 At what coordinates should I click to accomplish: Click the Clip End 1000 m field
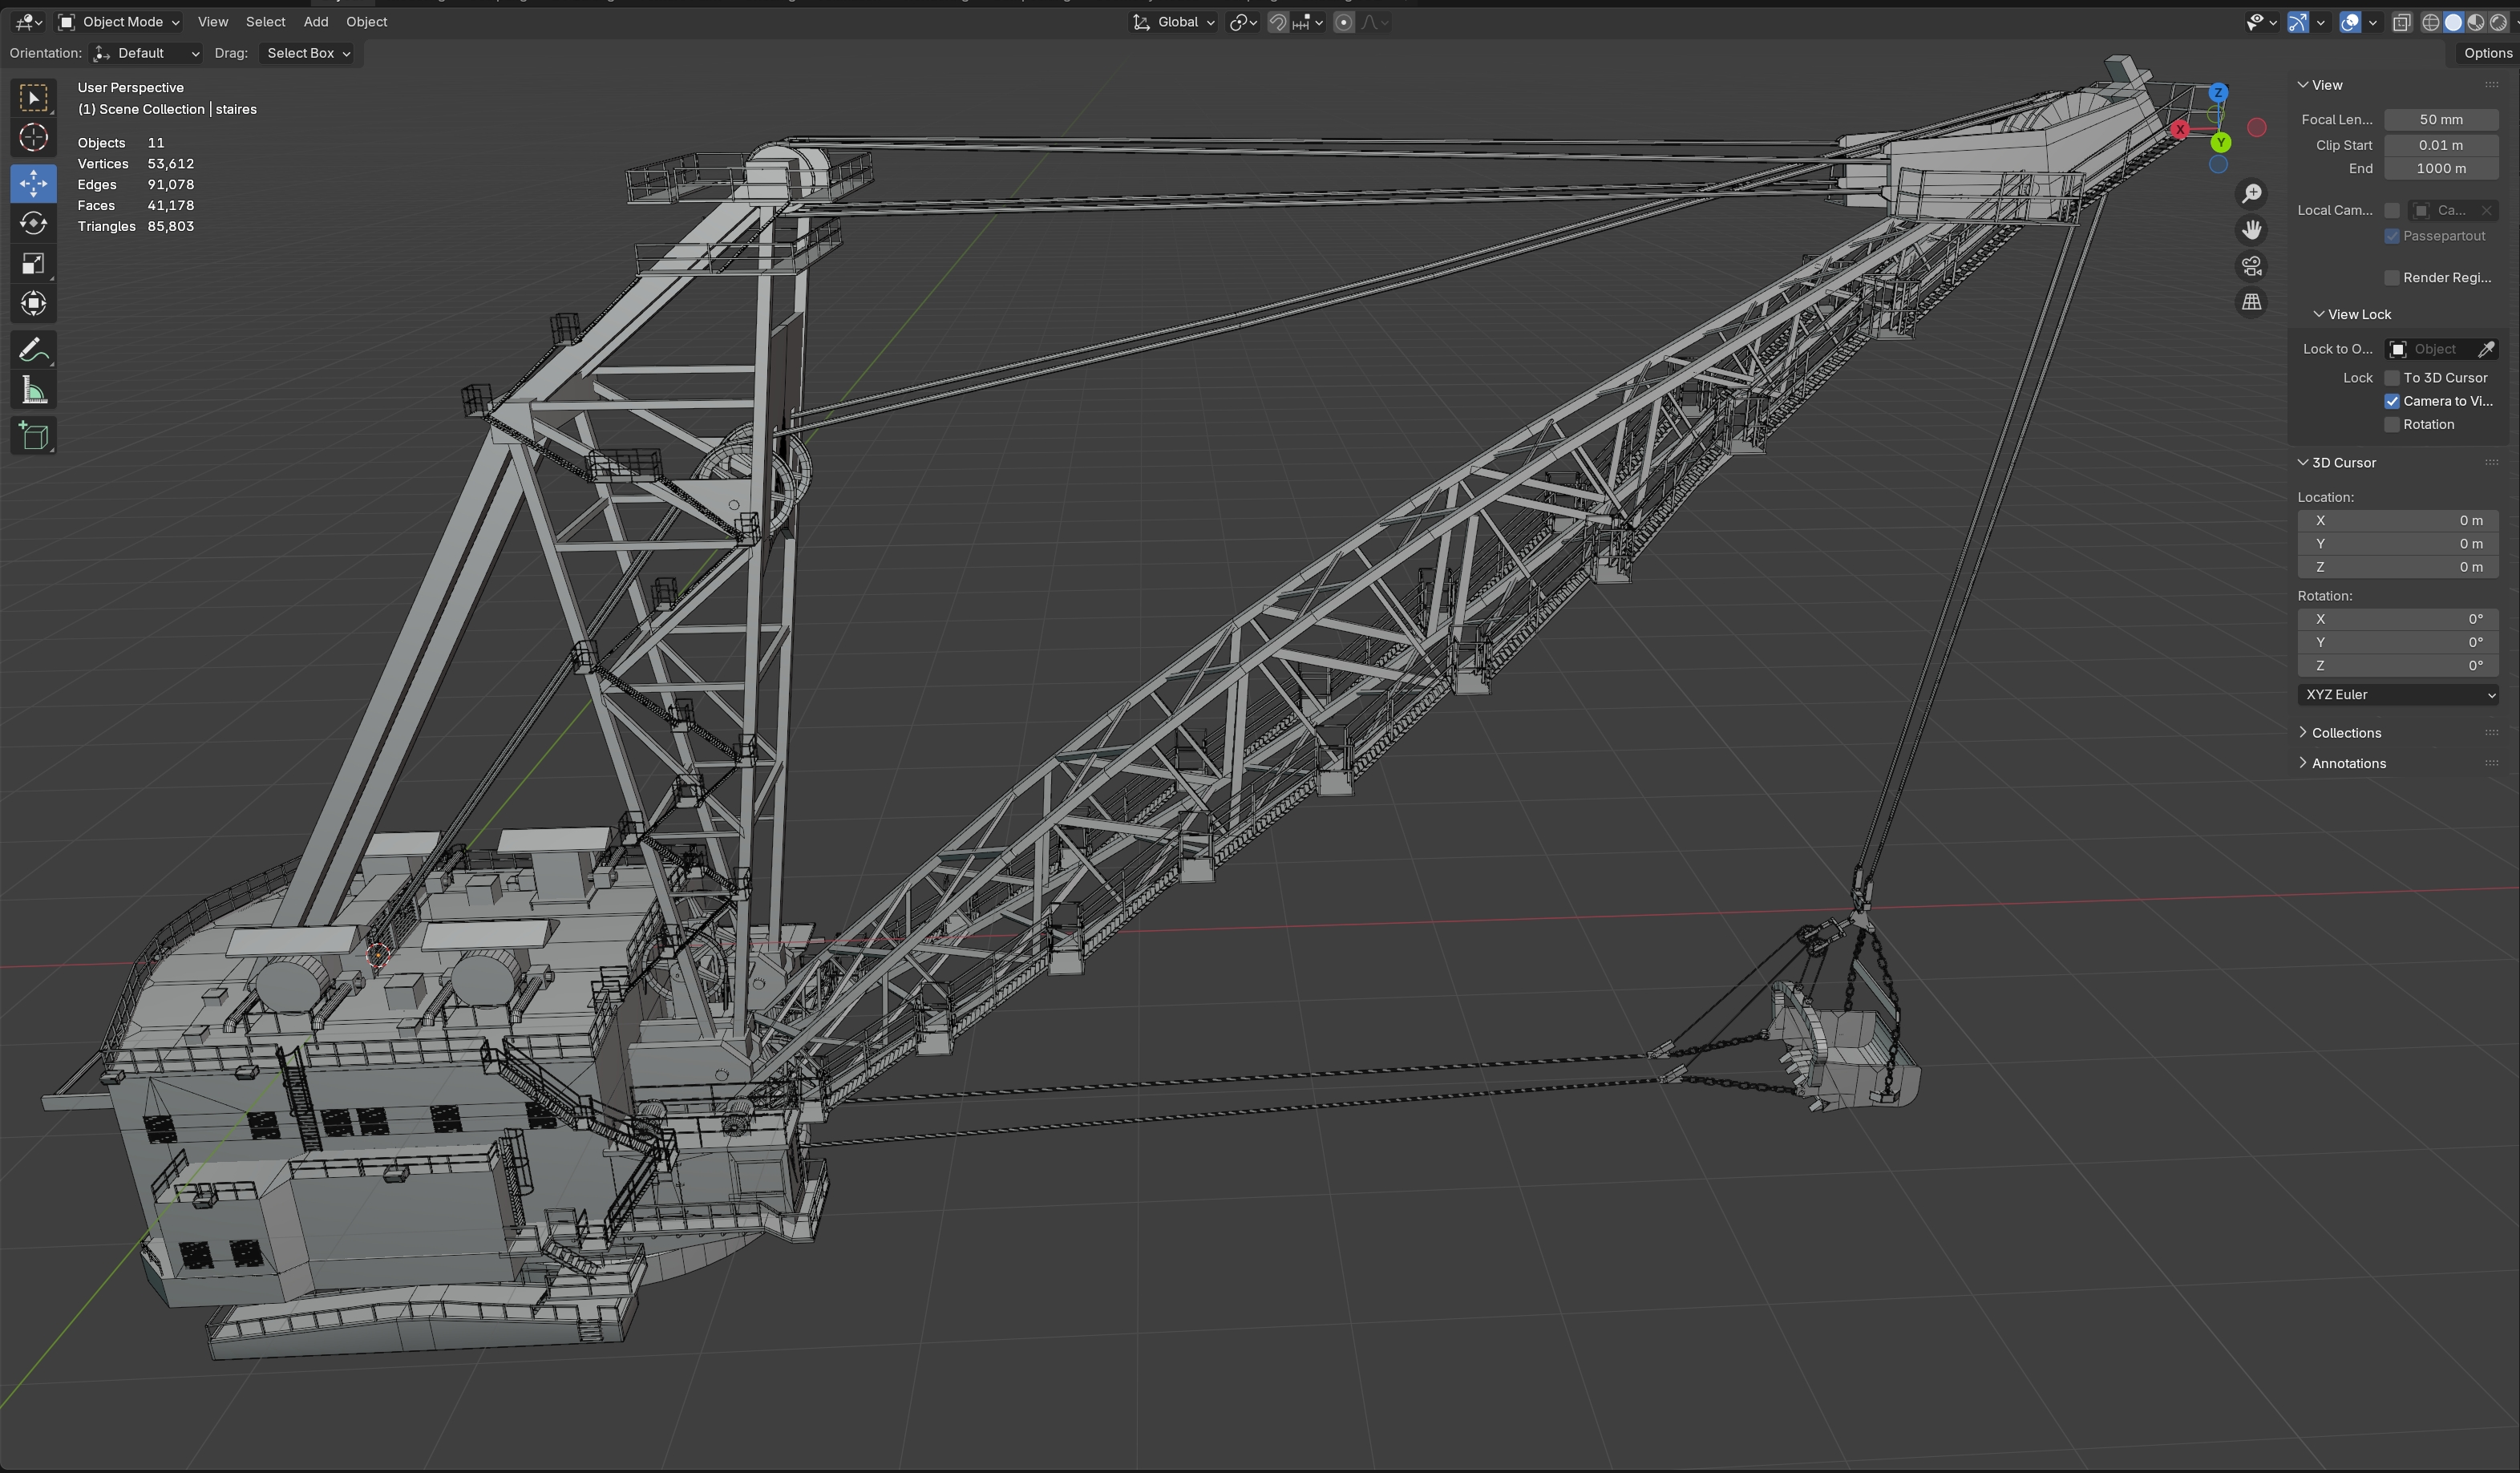pos(2440,169)
